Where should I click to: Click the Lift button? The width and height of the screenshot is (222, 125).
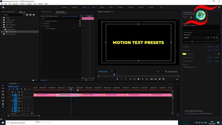pos(152,79)
